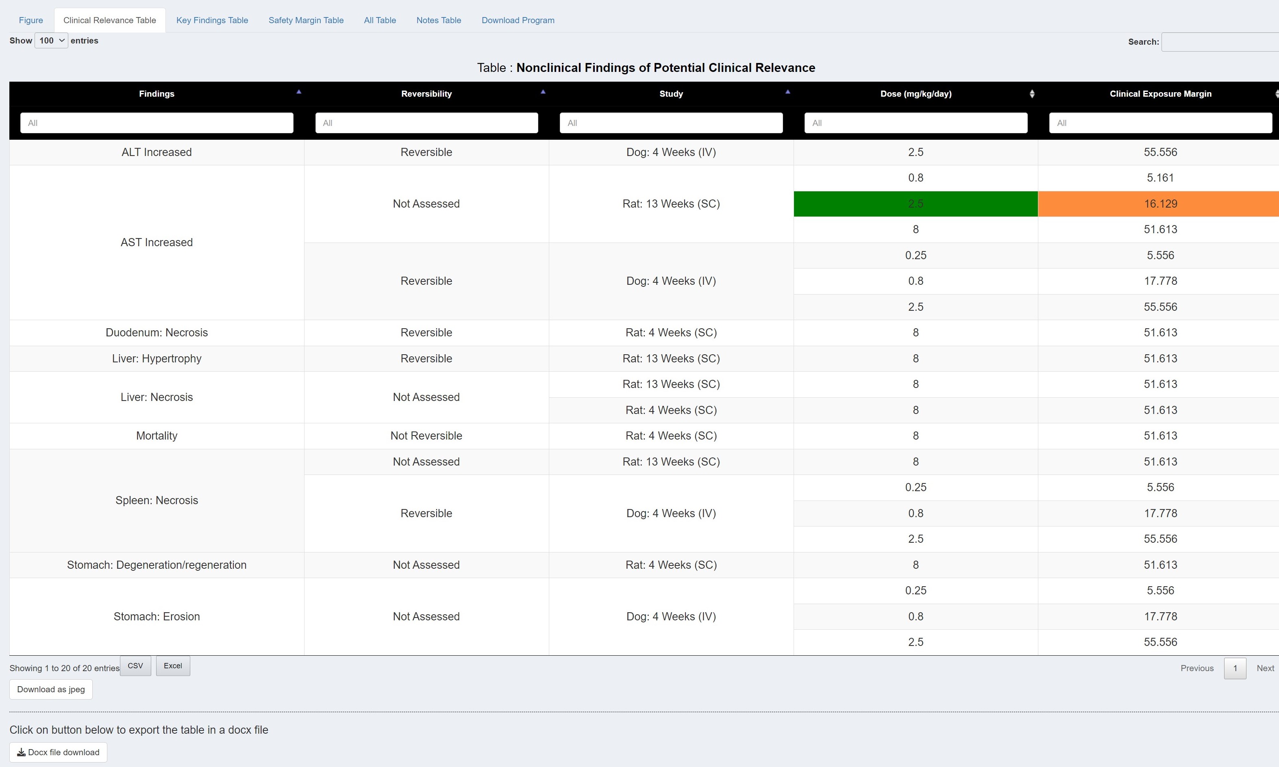Click the Reversibility column filter box
1279x767 pixels.
click(427, 123)
